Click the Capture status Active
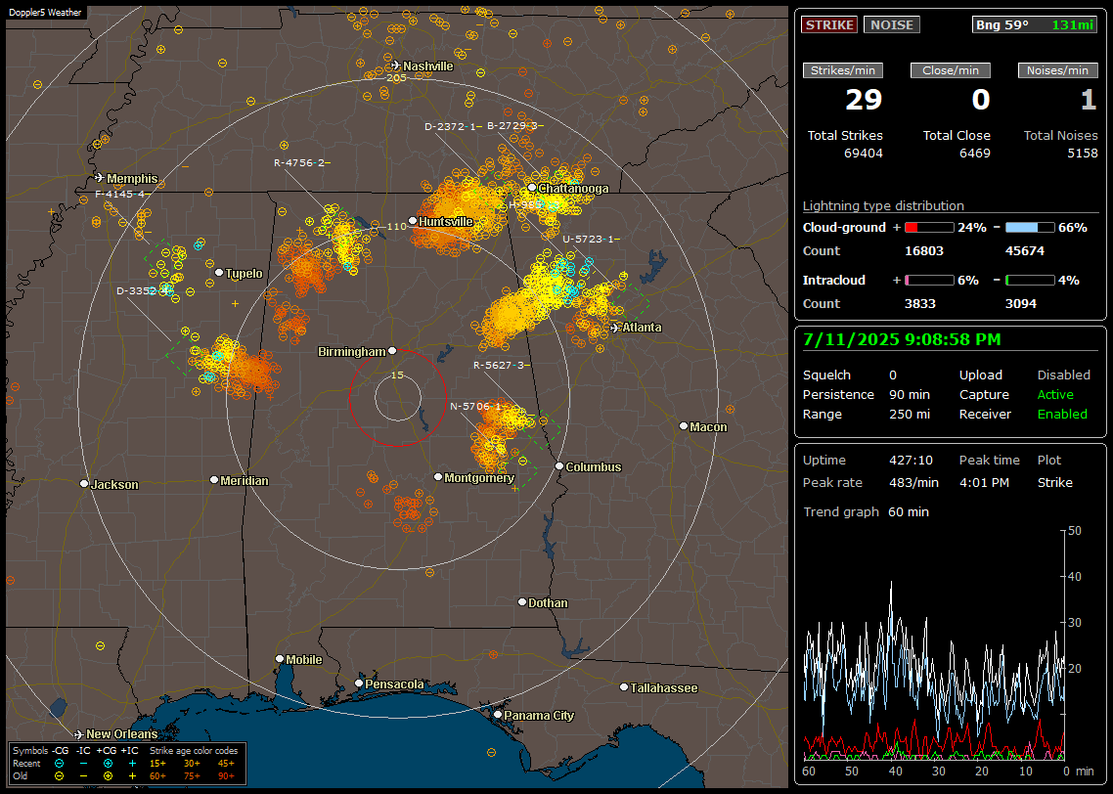Screen dimensions: 1113x794 tap(1055, 394)
